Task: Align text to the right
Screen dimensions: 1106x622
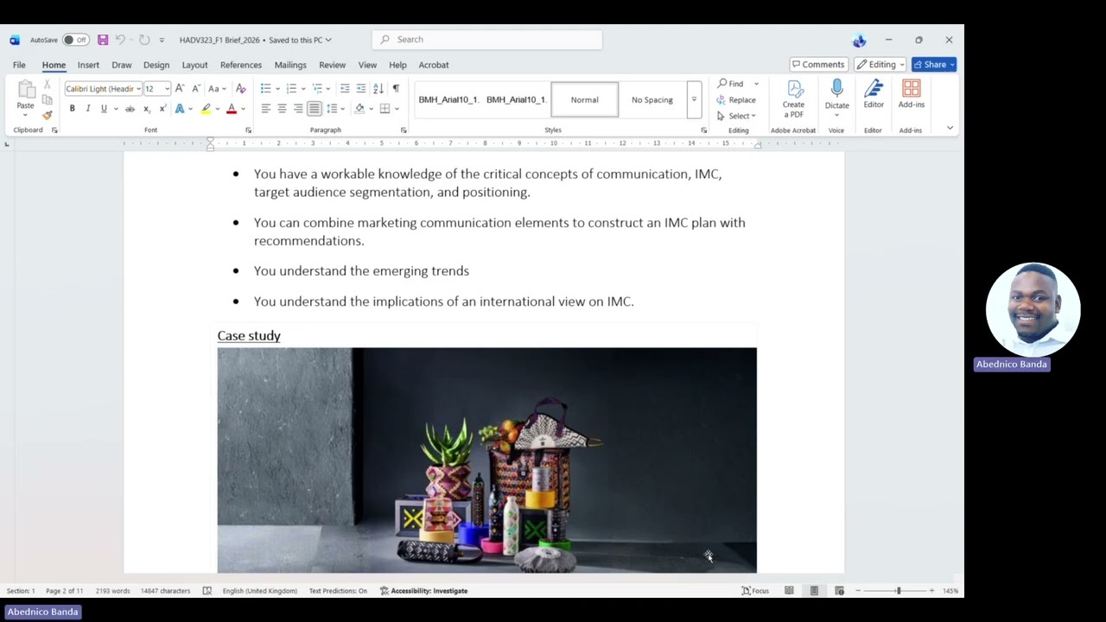Action: coord(298,109)
